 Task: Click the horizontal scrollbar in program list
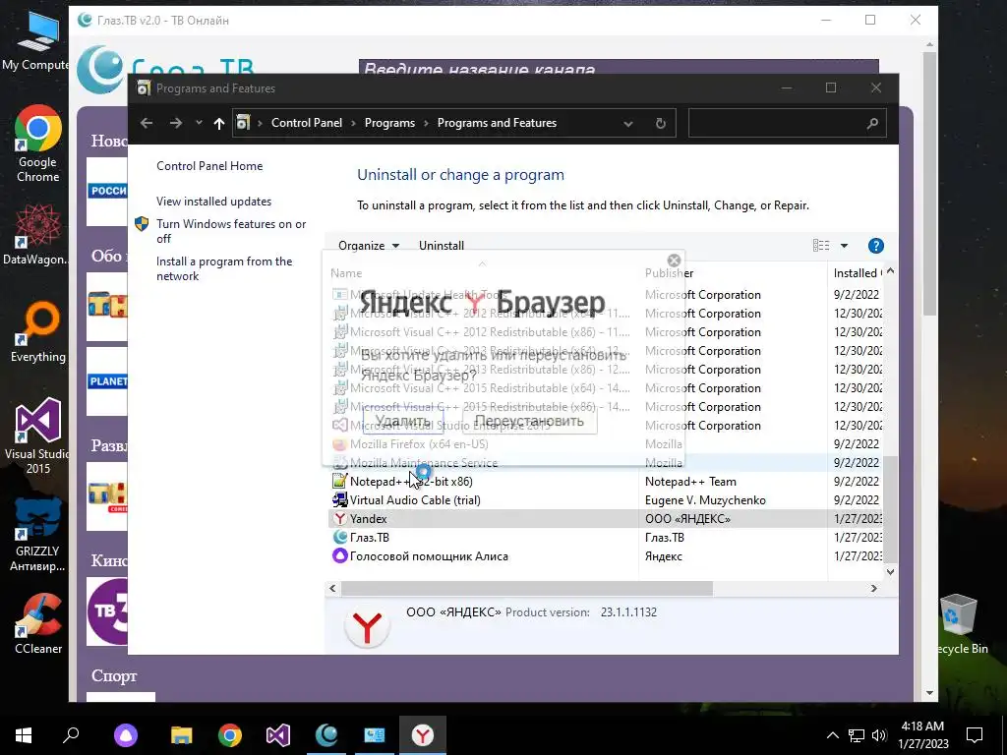[527, 588]
